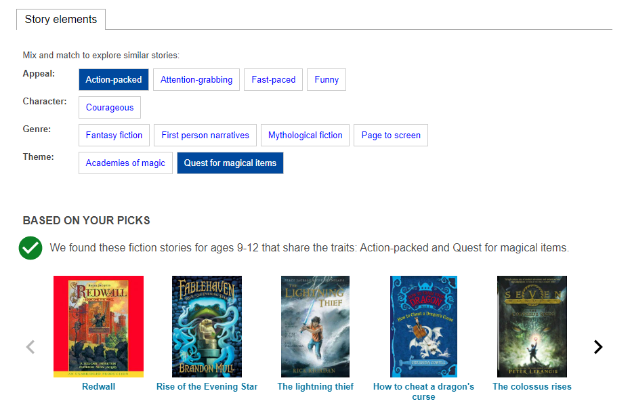The width and height of the screenshot is (630, 412).
Task: Select the Fast-paced appeal trait
Action: 273,79
